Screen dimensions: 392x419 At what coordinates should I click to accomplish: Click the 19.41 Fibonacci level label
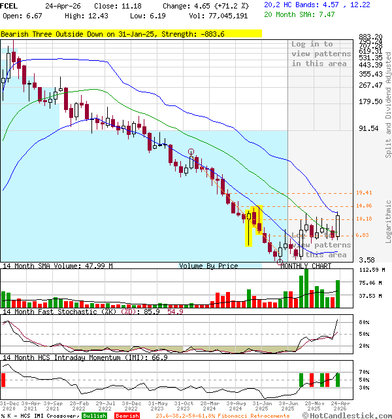pos(364,193)
